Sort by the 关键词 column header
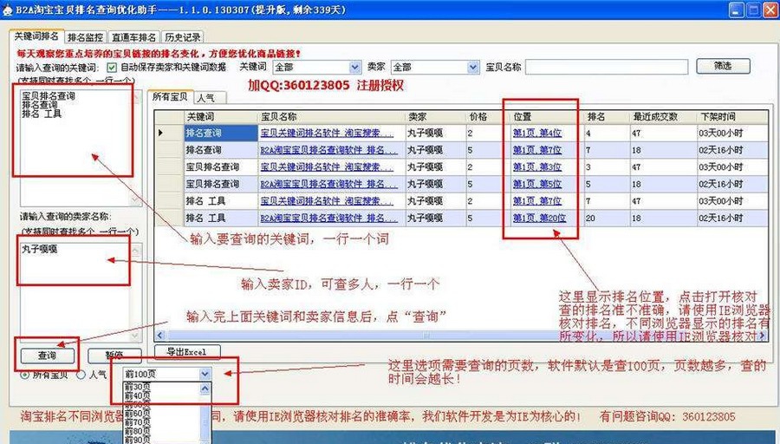Image resolution: width=780 pixels, height=444 pixels. click(x=220, y=116)
